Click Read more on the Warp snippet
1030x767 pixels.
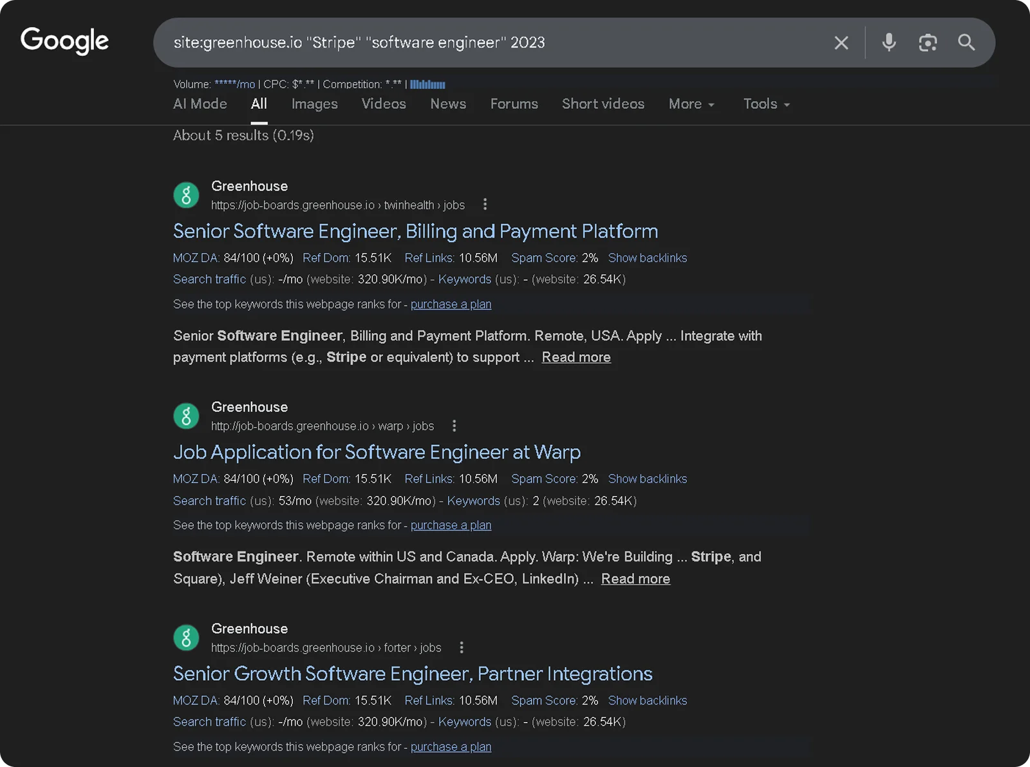(635, 578)
